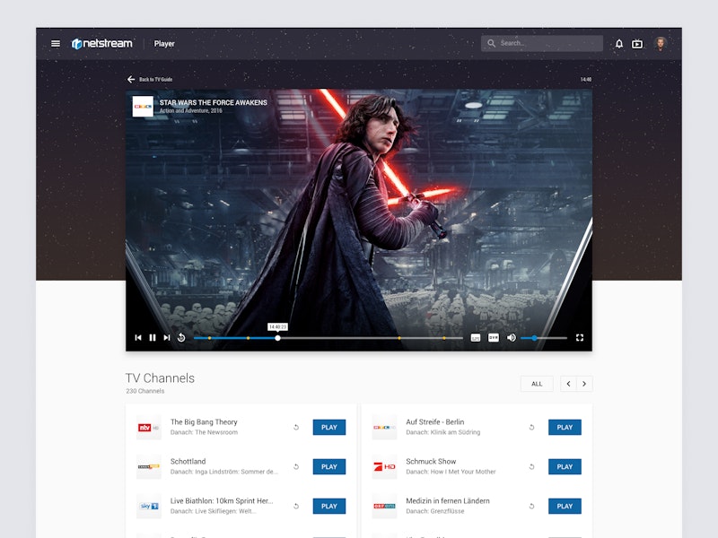
Task: Skip to next program in player
Action: coord(167,338)
